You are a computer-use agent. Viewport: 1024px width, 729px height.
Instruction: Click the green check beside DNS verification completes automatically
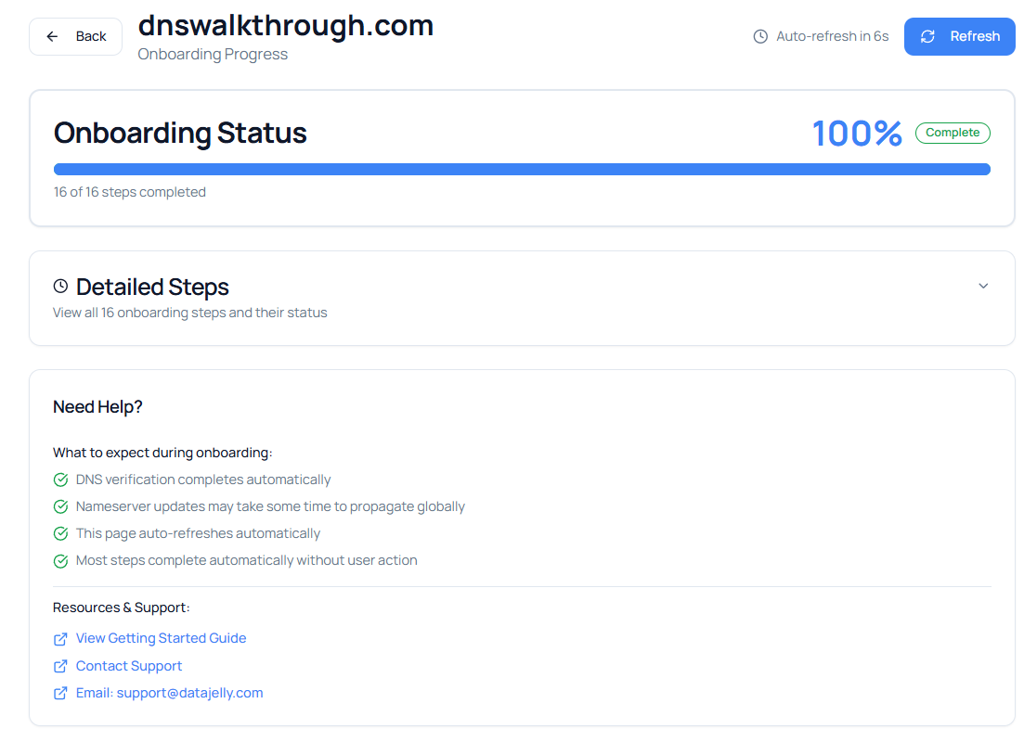tap(60, 480)
